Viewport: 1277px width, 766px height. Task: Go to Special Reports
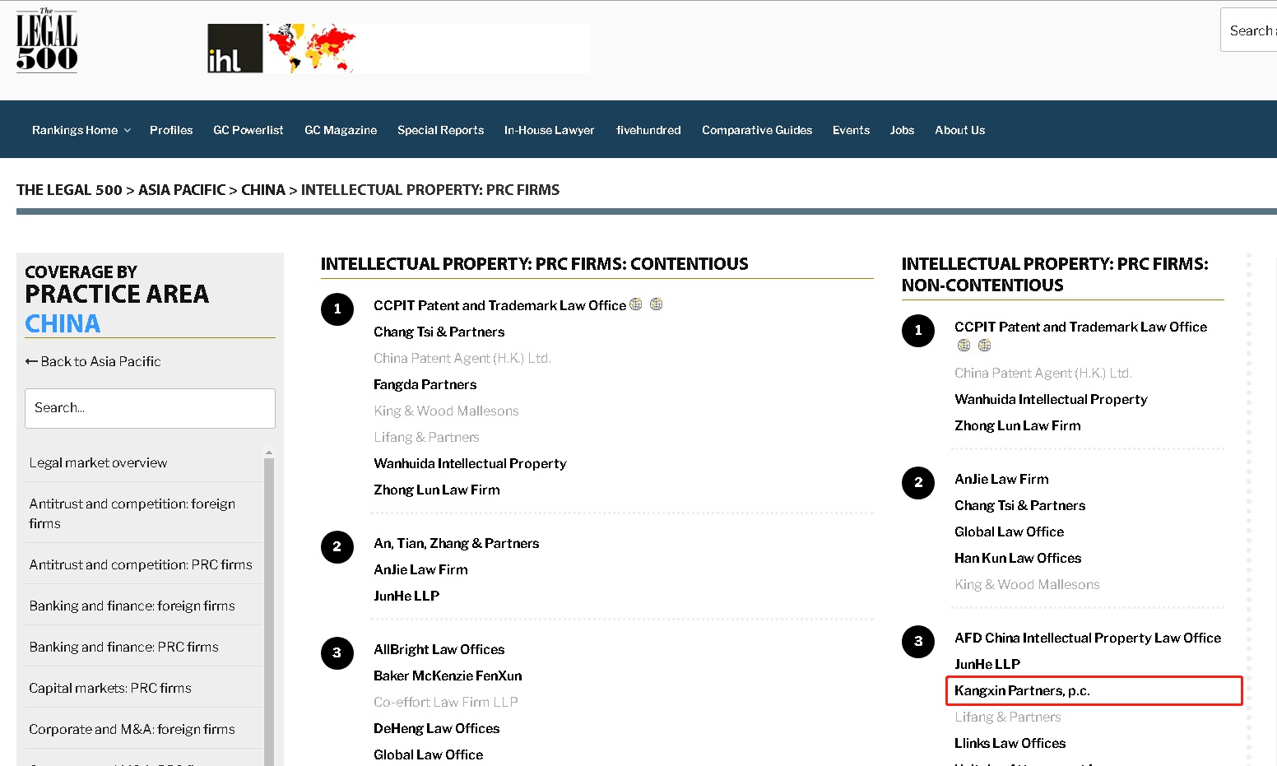click(x=440, y=130)
